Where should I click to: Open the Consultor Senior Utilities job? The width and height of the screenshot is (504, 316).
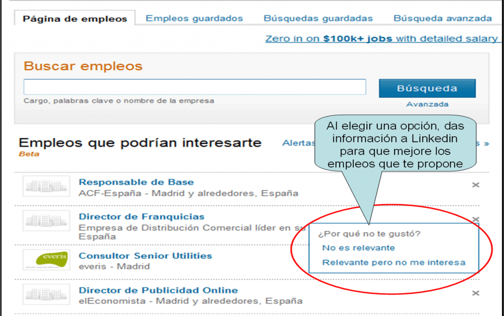tap(145, 256)
